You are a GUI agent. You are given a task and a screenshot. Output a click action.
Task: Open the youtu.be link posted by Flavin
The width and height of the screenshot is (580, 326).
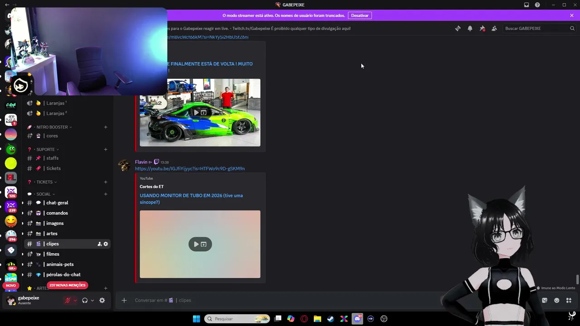click(190, 168)
